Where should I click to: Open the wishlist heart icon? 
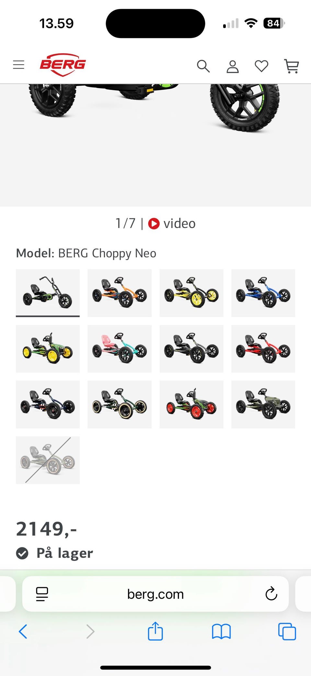[261, 66]
